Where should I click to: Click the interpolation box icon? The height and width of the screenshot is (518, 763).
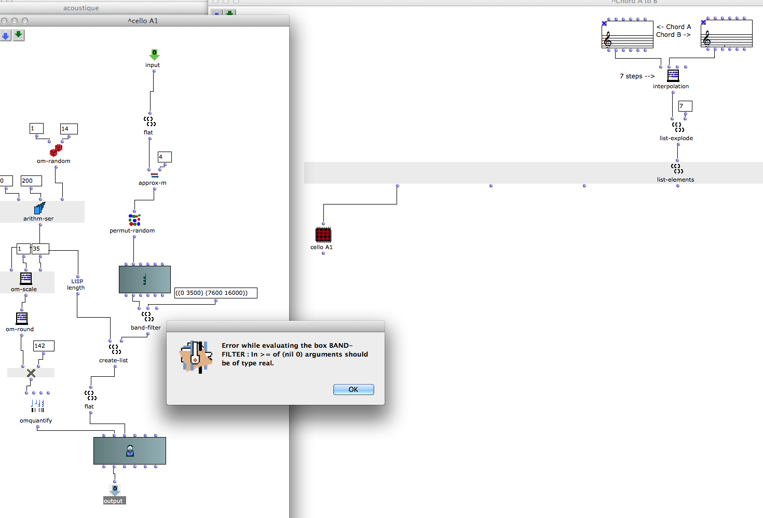pyautogui.click(x=673, y=76)
